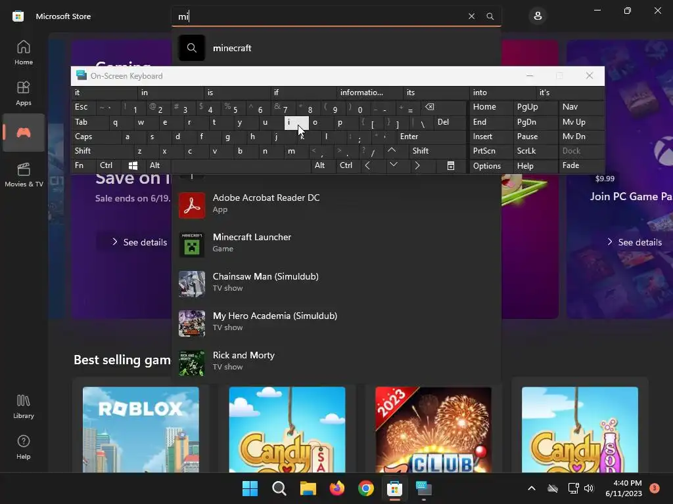Toggle the ScrLk key on keyboard
The width and height of the screenshot is (673, 504).
[535, 151]
